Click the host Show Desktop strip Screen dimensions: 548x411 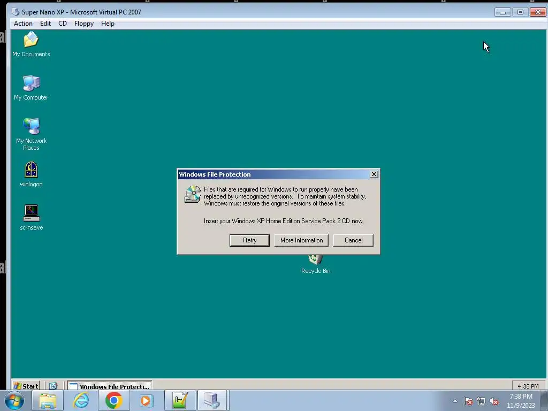point(544,400)
